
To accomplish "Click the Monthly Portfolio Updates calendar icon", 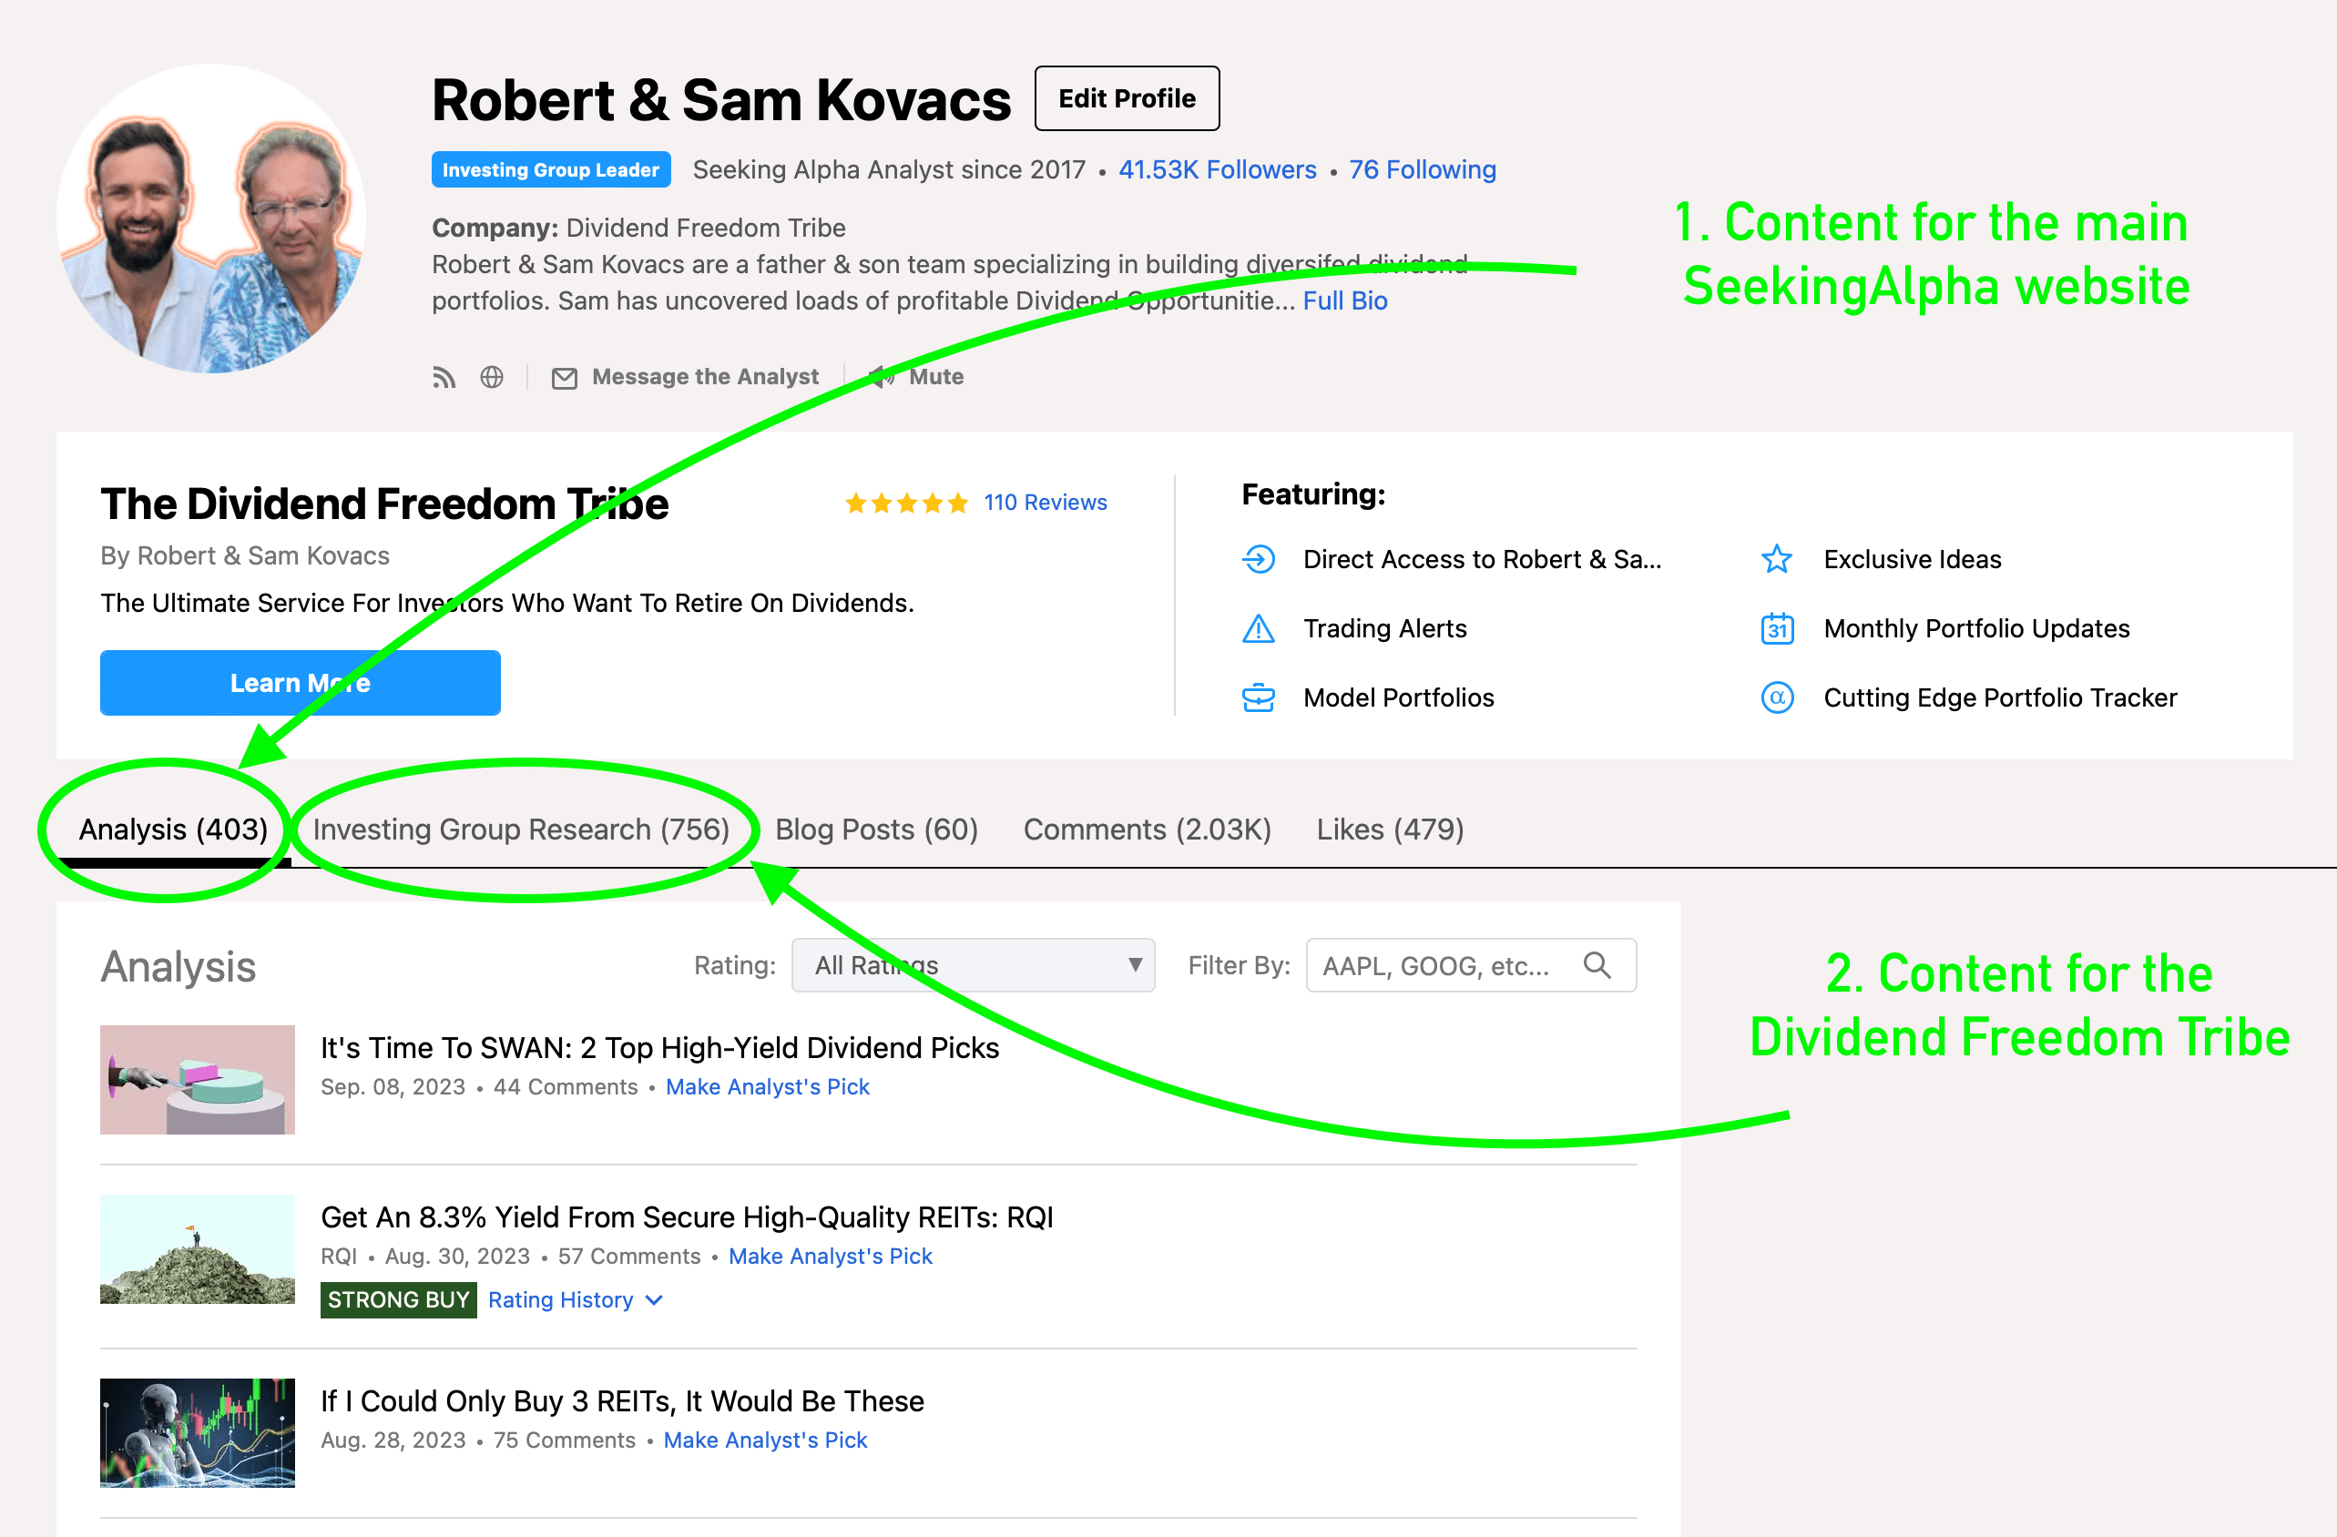I will (x=1777, y=628).
